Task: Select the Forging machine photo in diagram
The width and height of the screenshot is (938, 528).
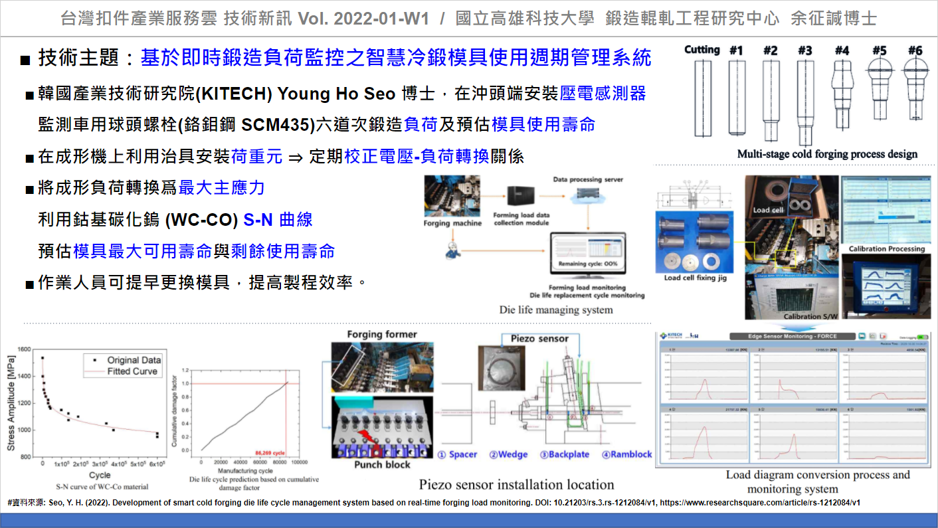Action: (x=452, y=197)
